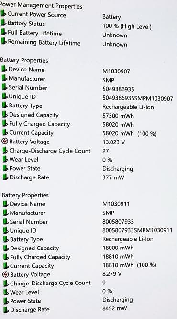The width and height of the screenshot is (177, 319).
Task: Select the battery icon in the Serial Number 8005807933 row
Action: click(x=6, y=222)
